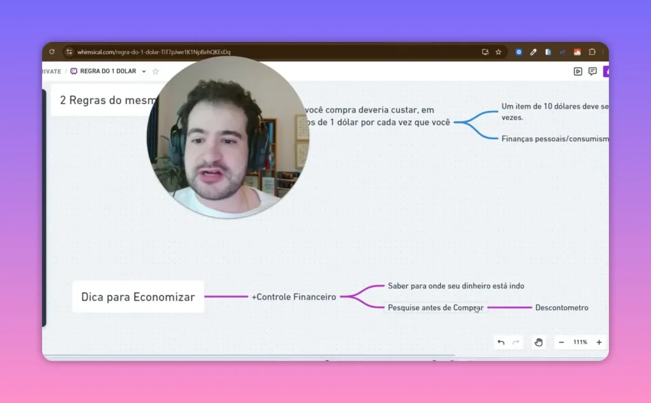Viewport: 651px width, 403px height.
Task: Click the blue circular extension icon
Action: click(519, 51)
